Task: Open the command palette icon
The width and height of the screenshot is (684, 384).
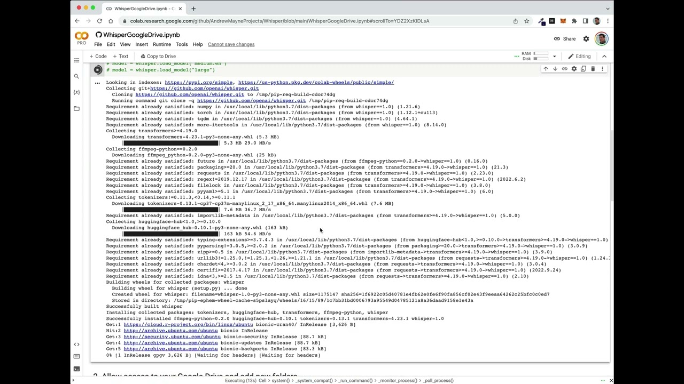Action: [x=76, y=357]
